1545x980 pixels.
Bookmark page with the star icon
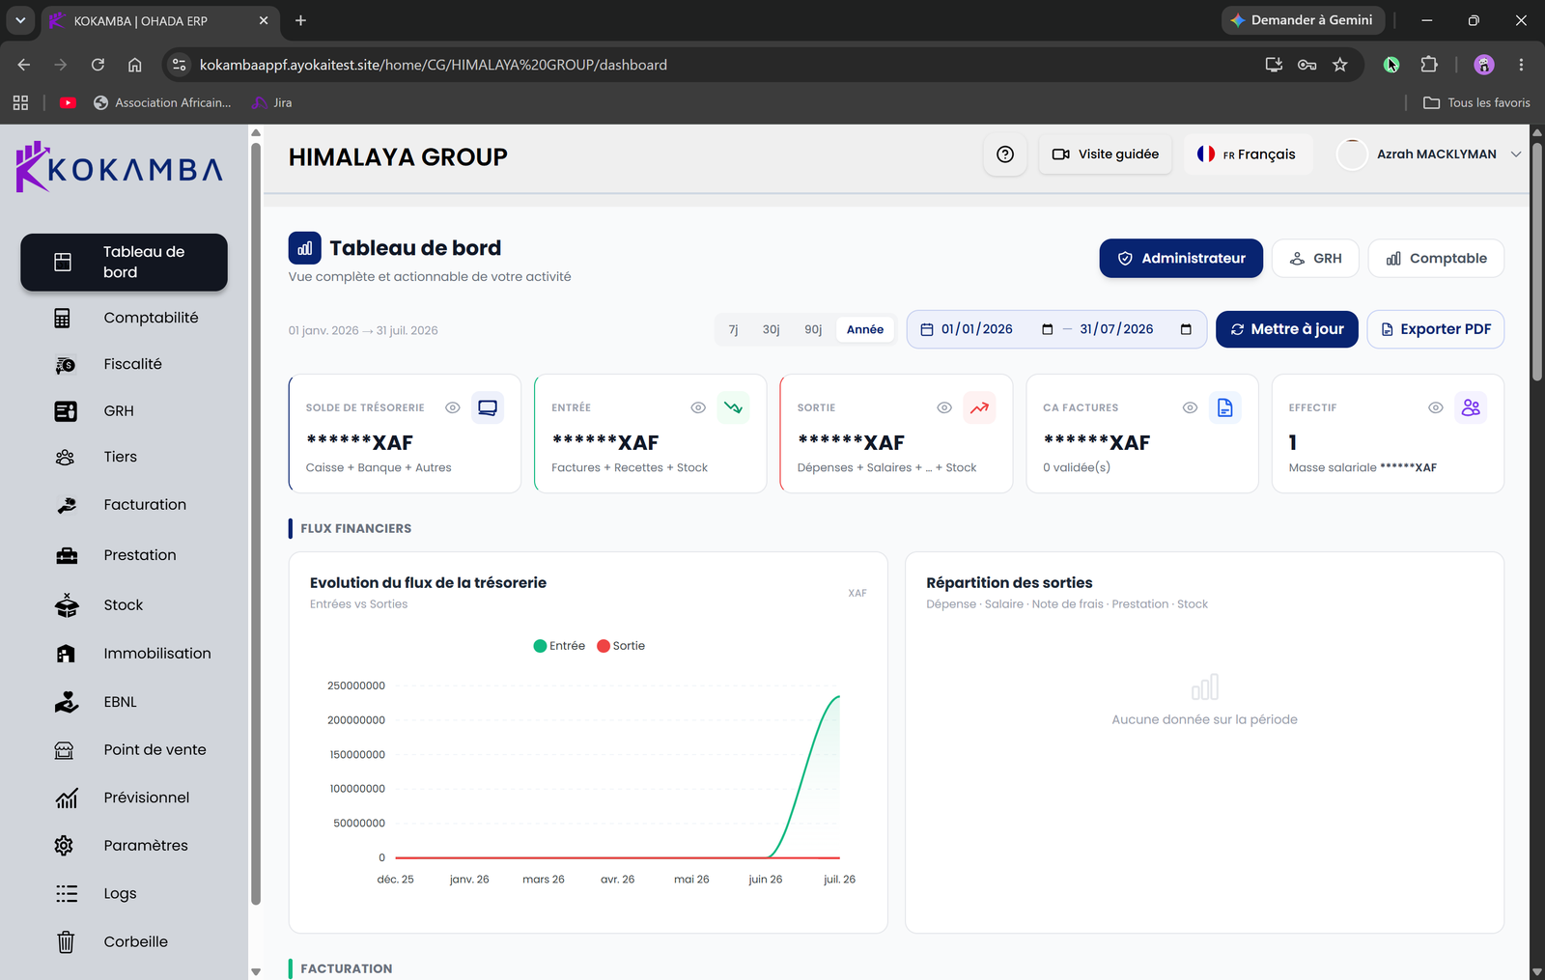point(1340,65)
